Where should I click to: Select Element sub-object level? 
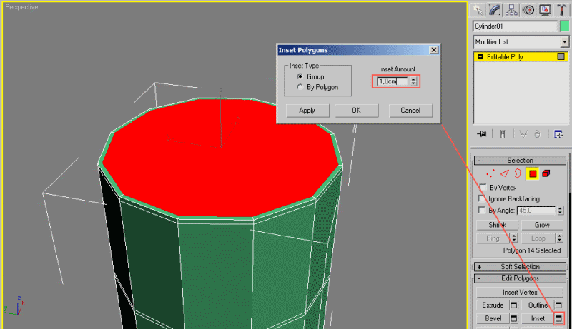546,173
